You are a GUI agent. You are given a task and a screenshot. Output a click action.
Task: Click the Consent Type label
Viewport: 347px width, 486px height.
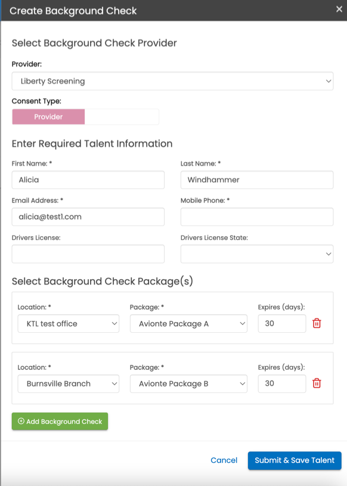coord(36,101)
